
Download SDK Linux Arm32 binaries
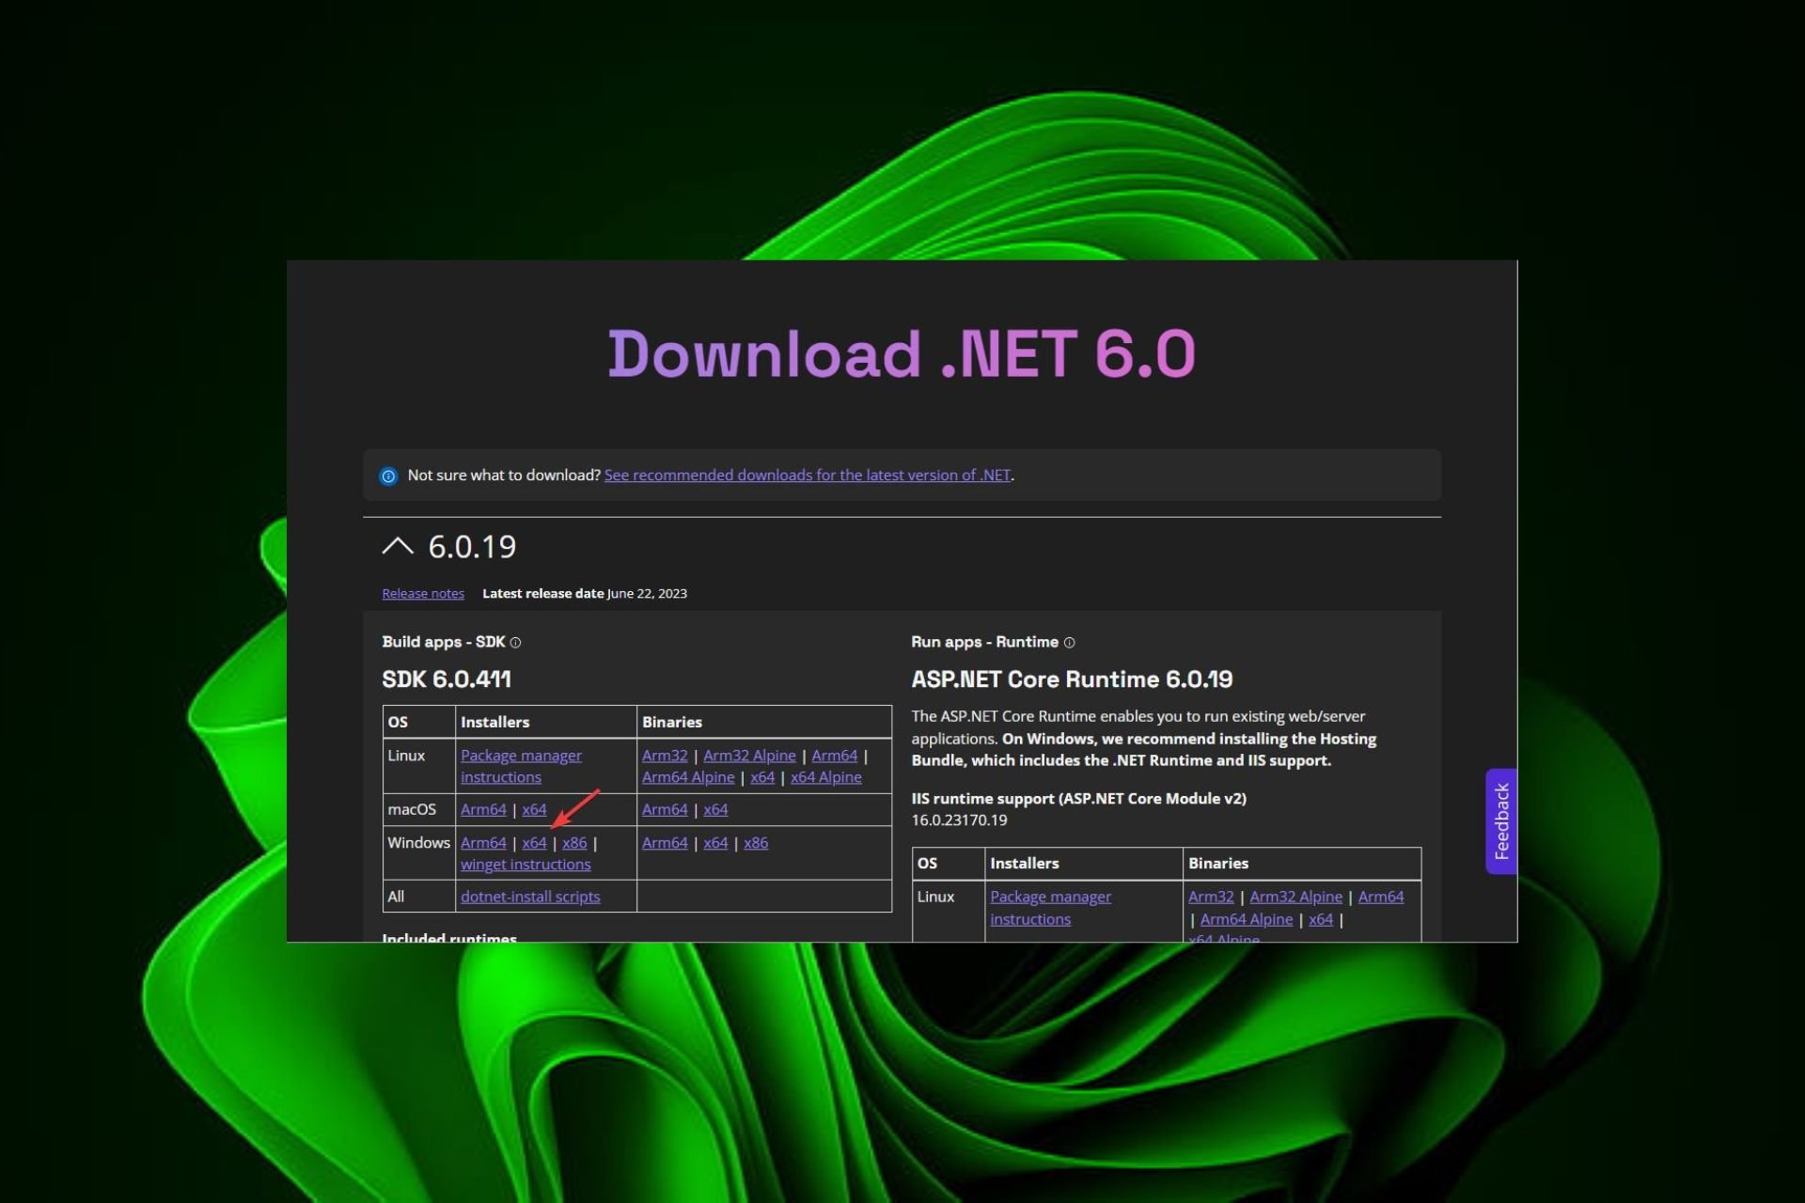click(x=665, y=756)
